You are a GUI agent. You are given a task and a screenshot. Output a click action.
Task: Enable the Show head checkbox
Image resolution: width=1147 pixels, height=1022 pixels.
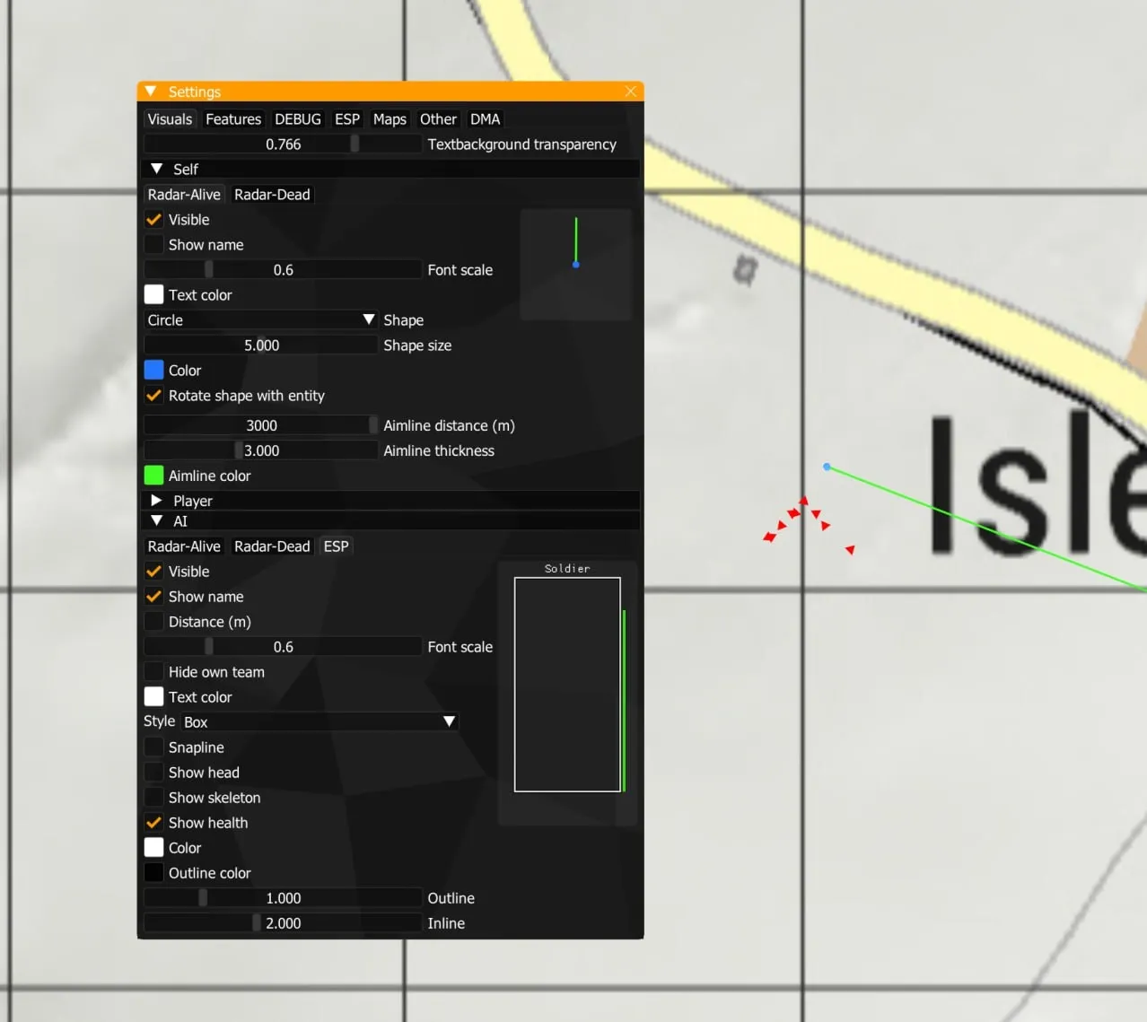[x=154, y=773]
